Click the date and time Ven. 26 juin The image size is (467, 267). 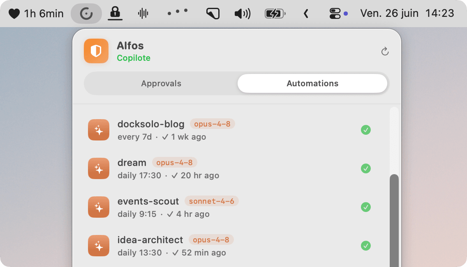(x=407, y=14)
